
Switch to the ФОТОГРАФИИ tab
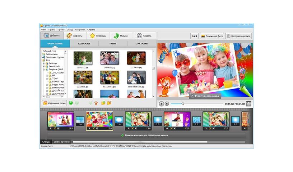click(x=55, y=43)
